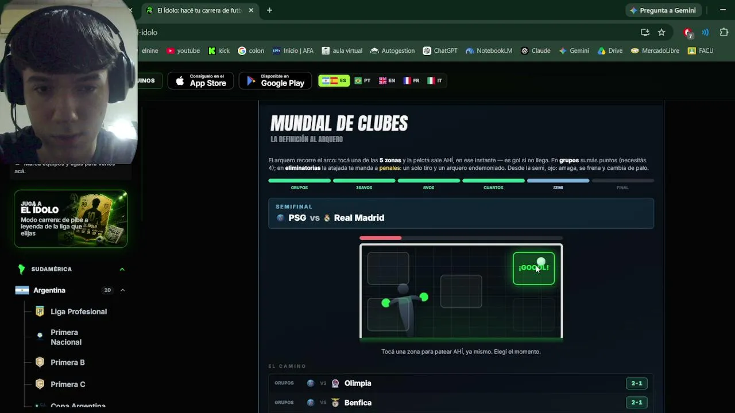Open the Autogestion bookmark
Image resolution: width=735 pixels, height=413 pixels.
pos(392,50)
